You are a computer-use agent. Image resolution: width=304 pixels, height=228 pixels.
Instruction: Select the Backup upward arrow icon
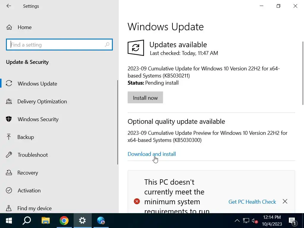[x=9, y=137]
